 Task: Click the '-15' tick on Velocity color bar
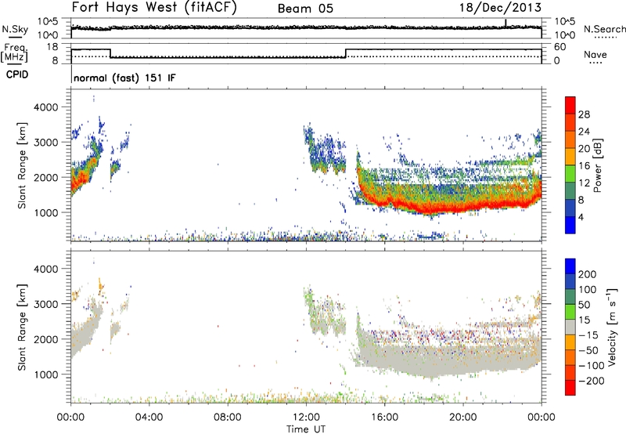[x=588, y=335]
